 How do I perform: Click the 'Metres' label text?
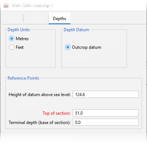point(22,39)
